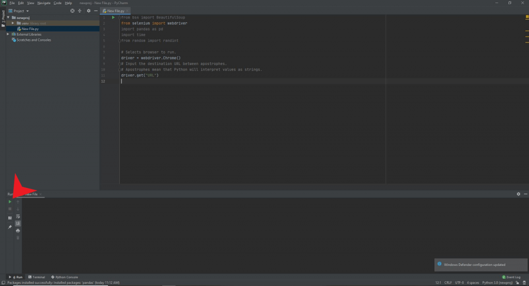
Task: Click the Locate/Scroll from Source target icon
Action: click(x=72, y=11)
